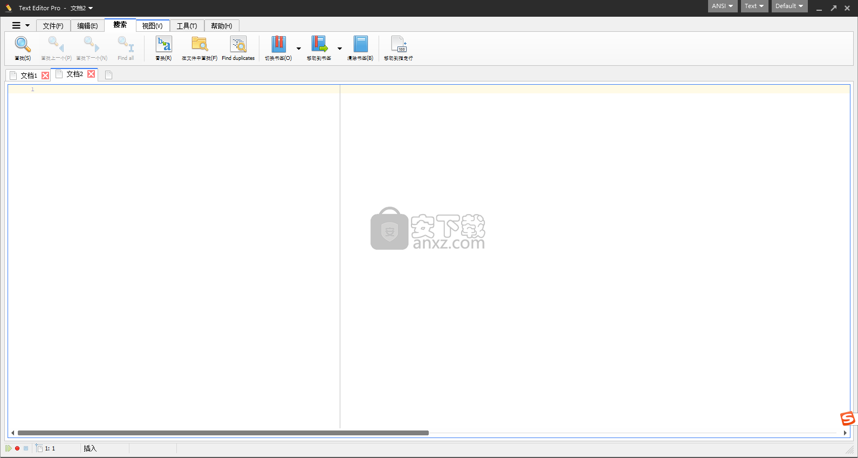Click the macro stop icon in status bar
Viewport: 858px width, 458px height.
click(x=26, y=448)
